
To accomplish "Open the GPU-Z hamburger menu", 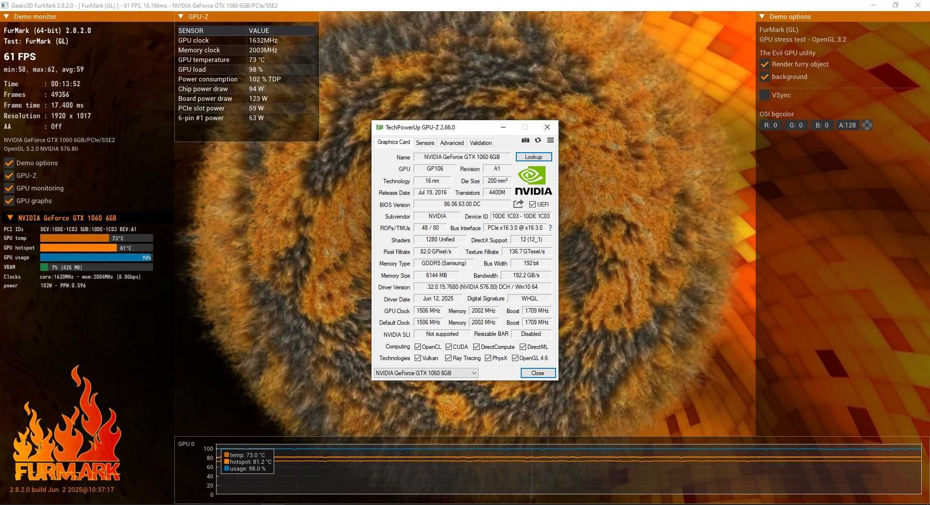I will coord(550,141).
